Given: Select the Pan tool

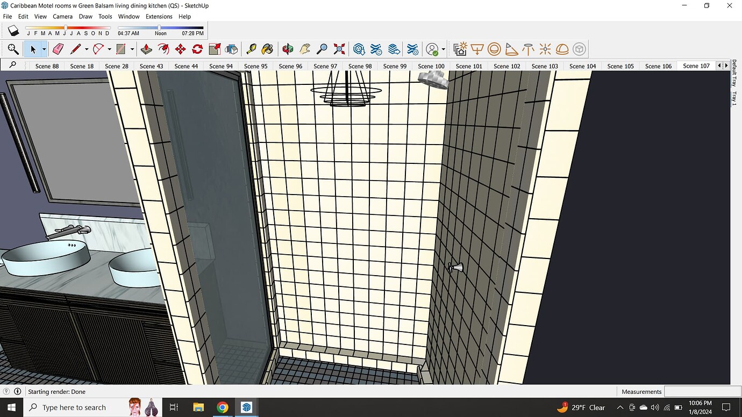Looking at the screenshot, I should click(305, 49).
